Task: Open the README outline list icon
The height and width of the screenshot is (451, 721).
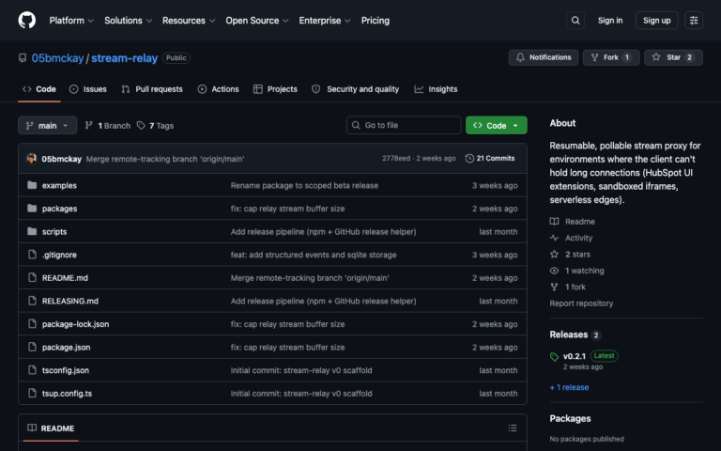Action: click(x=513, y=428)
